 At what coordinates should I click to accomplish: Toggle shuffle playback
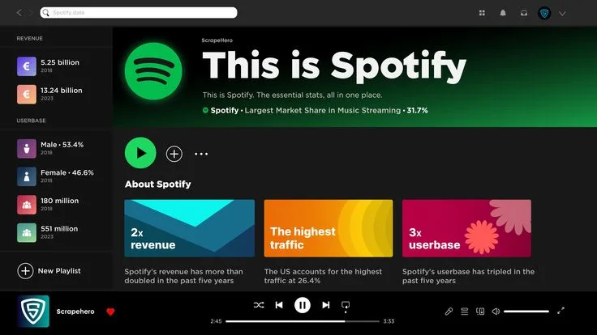click(x=259, y=305)
